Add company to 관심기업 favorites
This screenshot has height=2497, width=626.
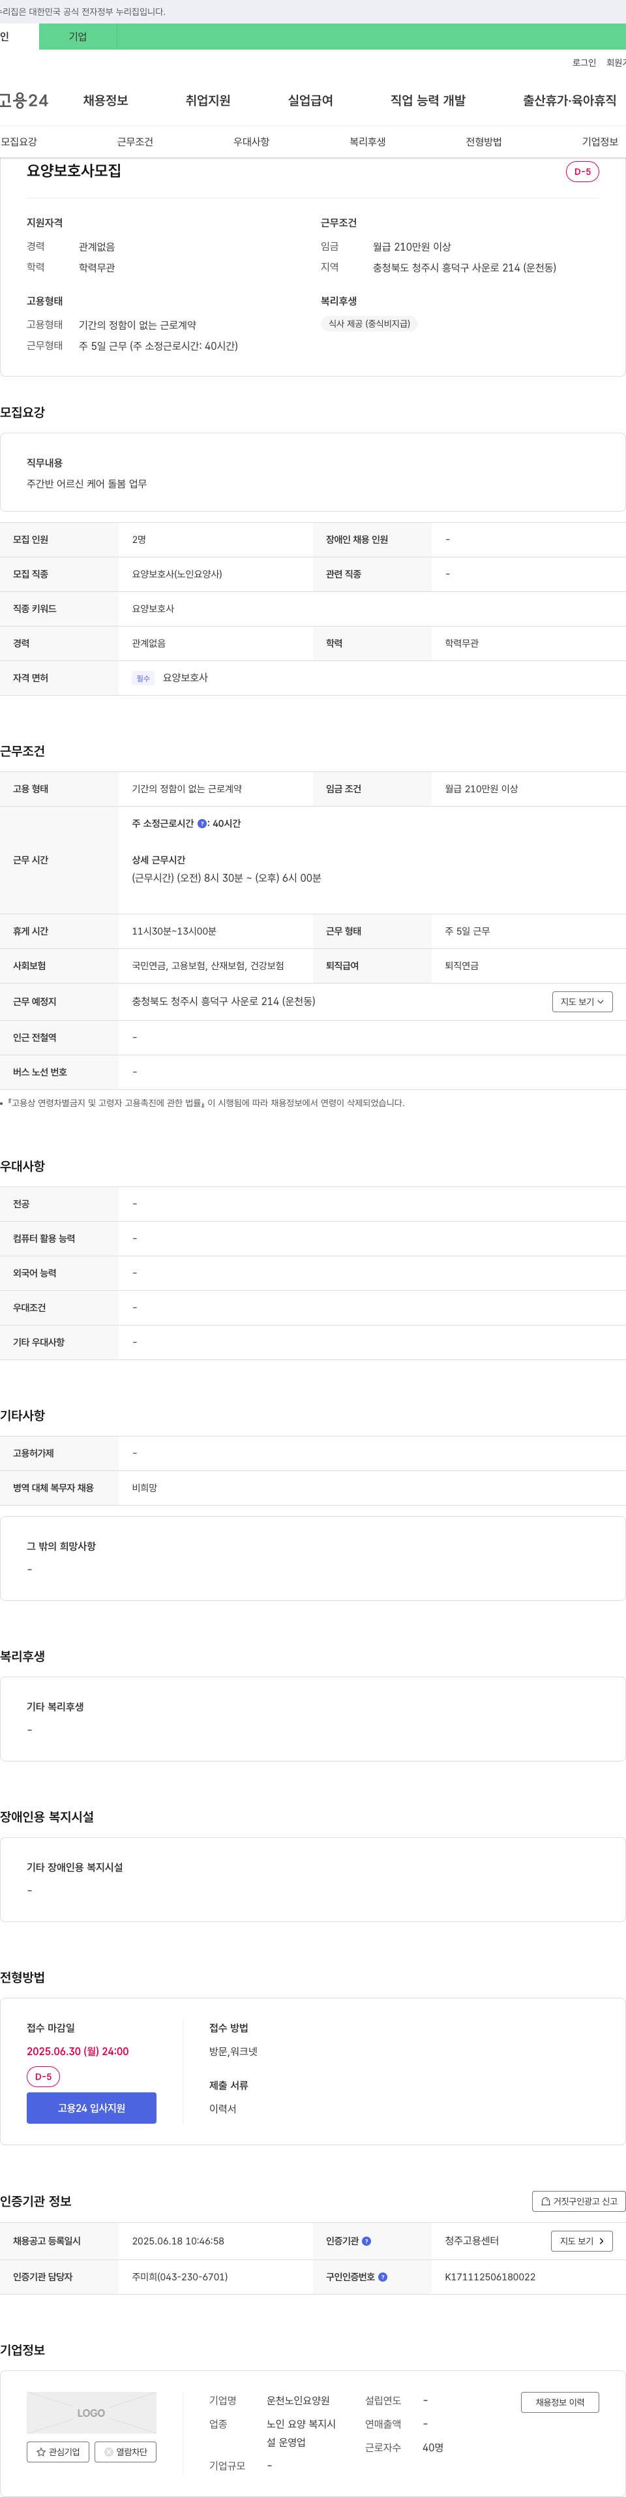coord(58,2451)
